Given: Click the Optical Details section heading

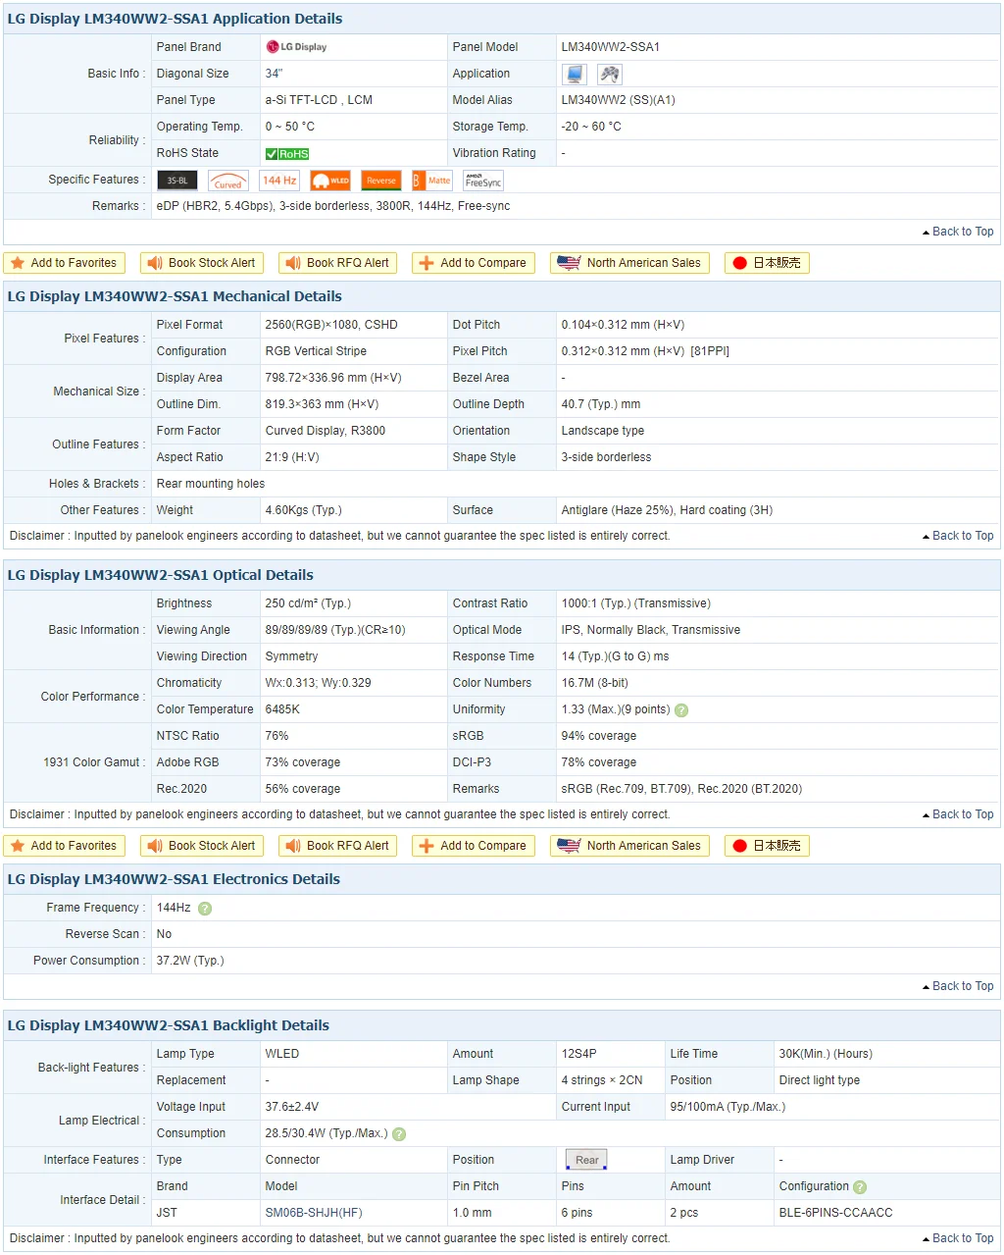Looking at the screenshot, I should pyautogui.click(x=161, y=575).
